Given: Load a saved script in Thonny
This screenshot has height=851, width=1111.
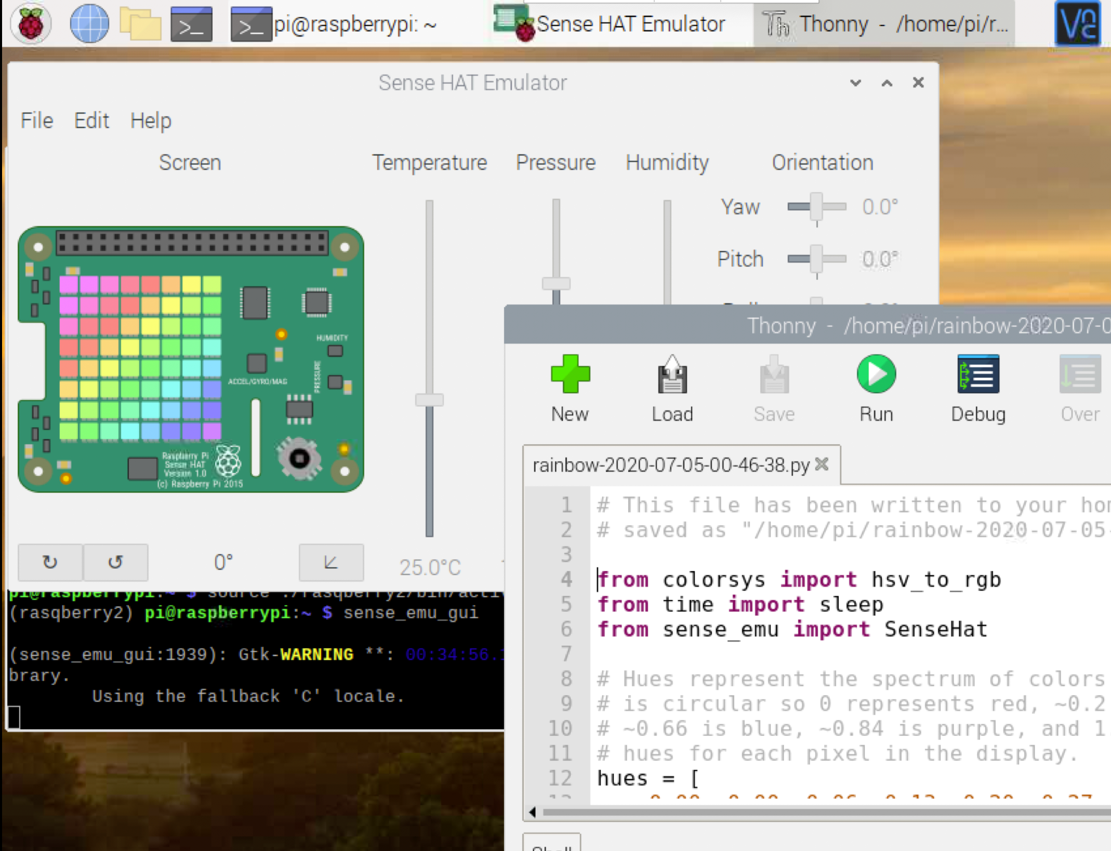Looking at the screenshot, I should click(672, 374).
